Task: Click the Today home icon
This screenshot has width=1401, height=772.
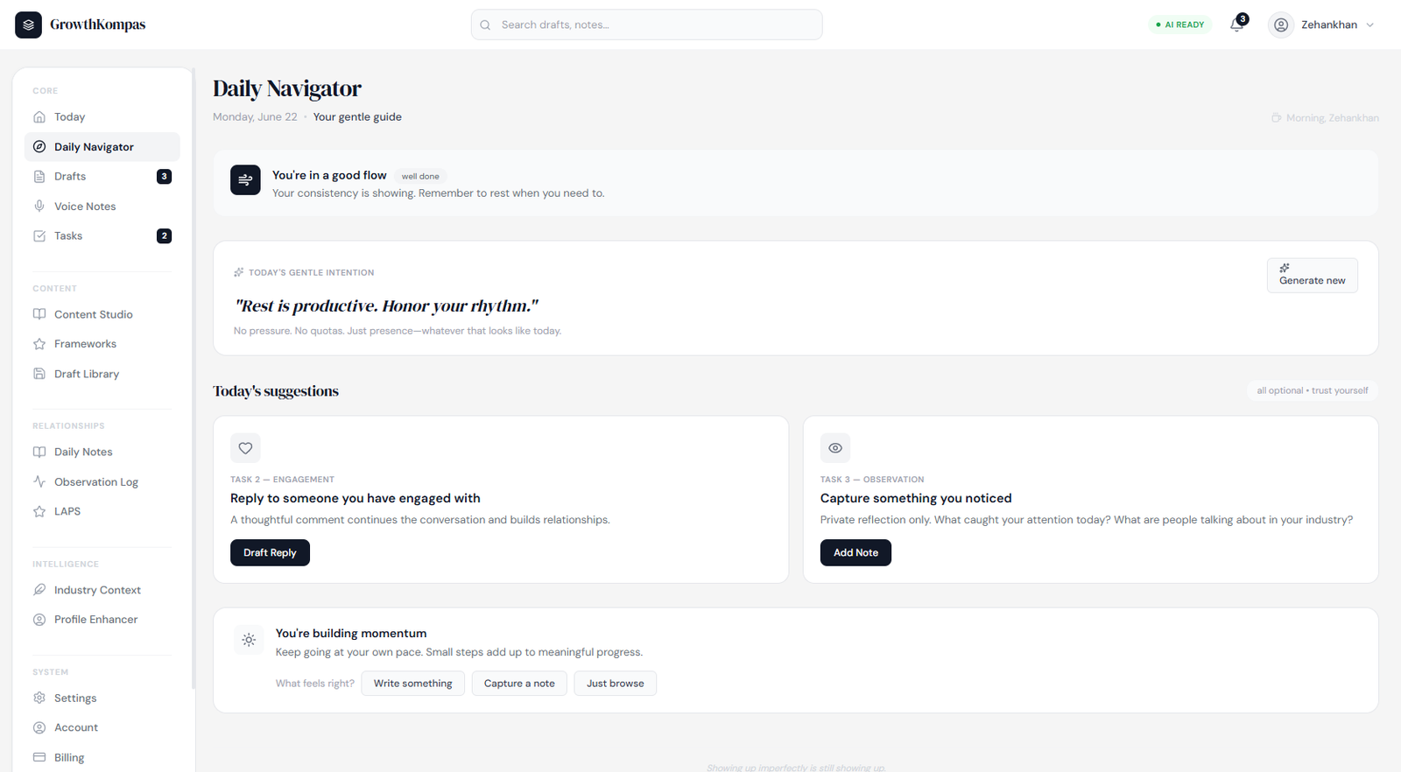Action: click(39, 116)
